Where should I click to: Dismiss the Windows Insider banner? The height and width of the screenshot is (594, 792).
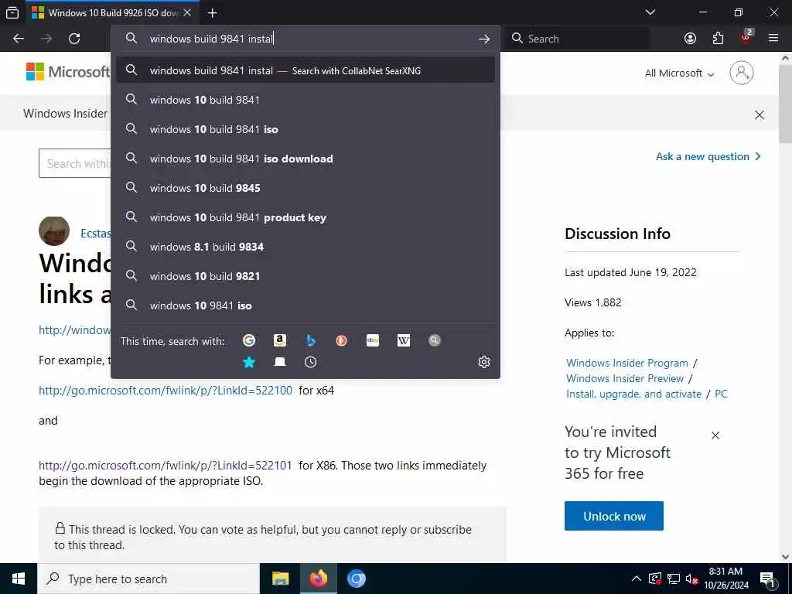pyautogui.click(x=760, y=114)
